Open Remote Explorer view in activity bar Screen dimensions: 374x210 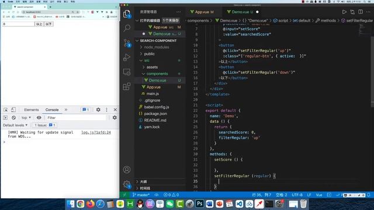(127, 72)
